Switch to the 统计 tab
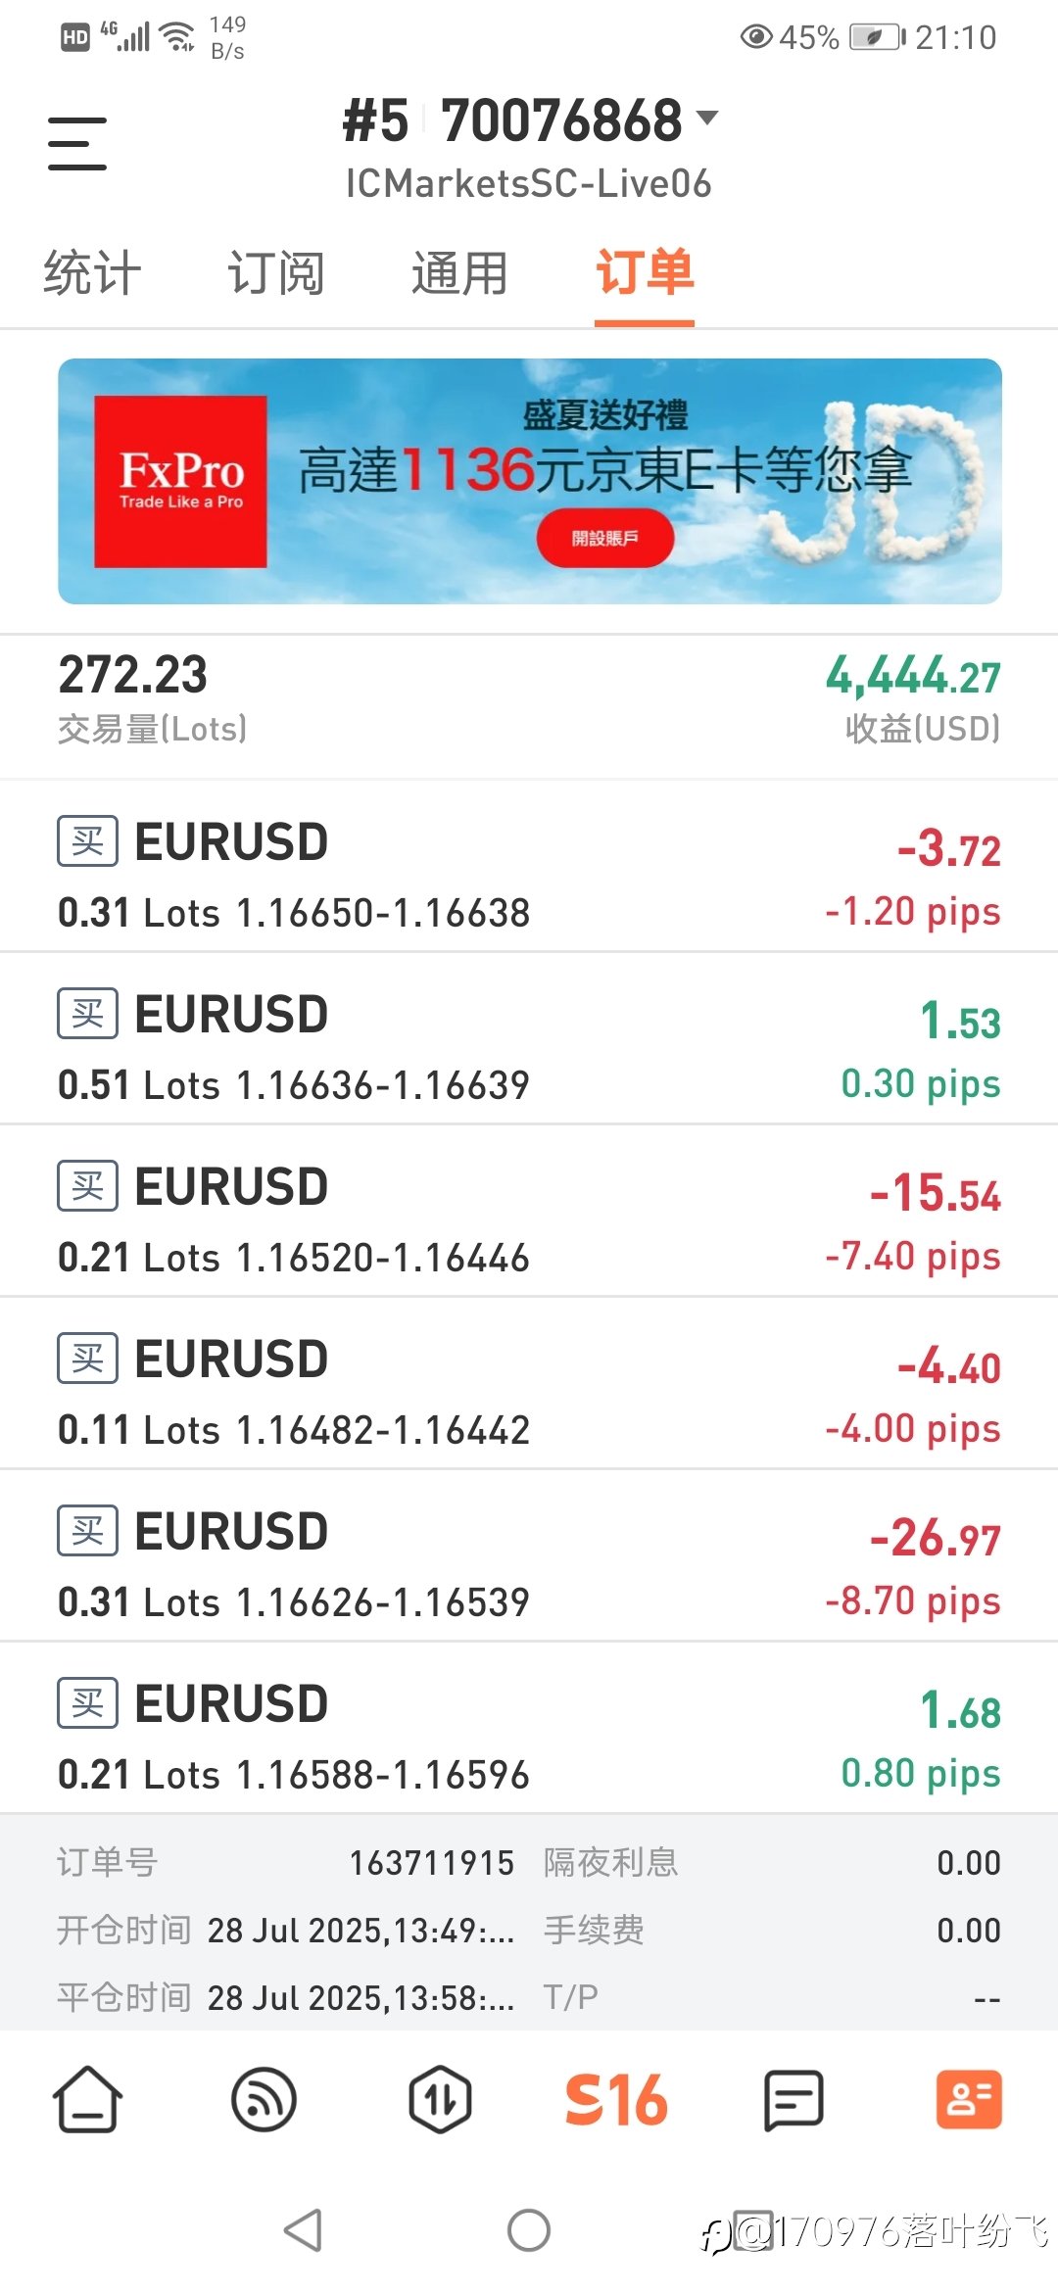The height and width of the screenshot is (2292, 1058). tap(92, 273)
